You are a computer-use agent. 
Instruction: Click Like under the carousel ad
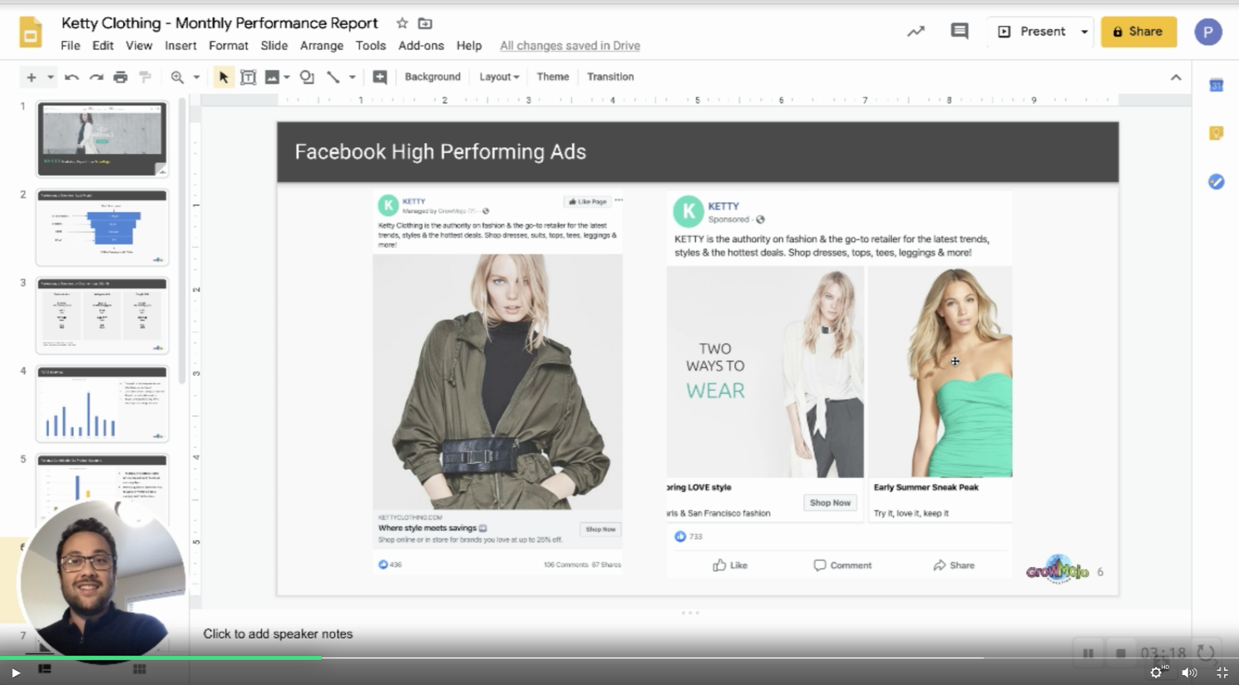[x=730, y=565]
